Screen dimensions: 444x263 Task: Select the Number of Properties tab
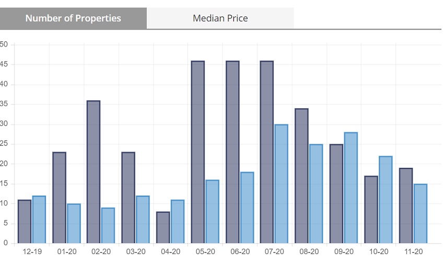coord(73,18)
